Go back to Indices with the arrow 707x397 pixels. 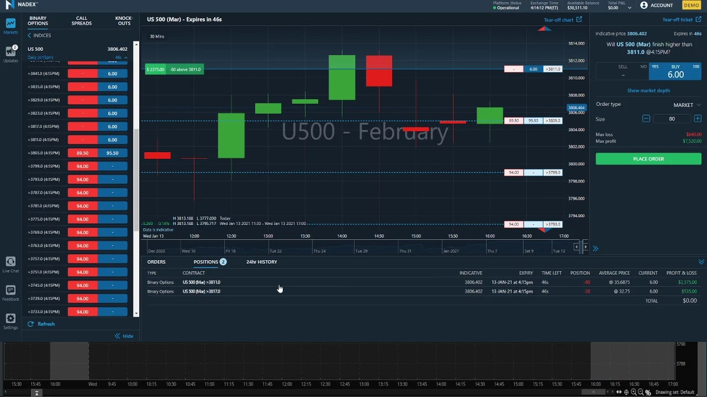[29, 36]
